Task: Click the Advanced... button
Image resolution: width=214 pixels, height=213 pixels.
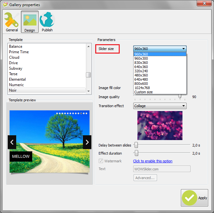Action: (x=145, y=178)
